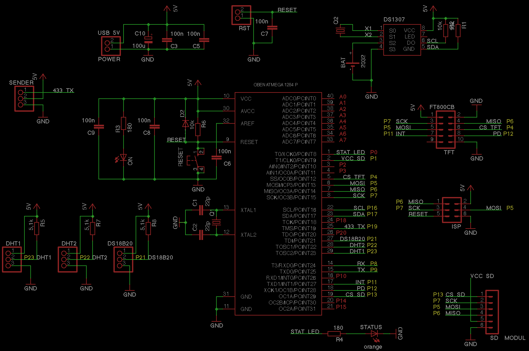Select the ON LED below R3
529x351 pixels.
pos(123,158)
